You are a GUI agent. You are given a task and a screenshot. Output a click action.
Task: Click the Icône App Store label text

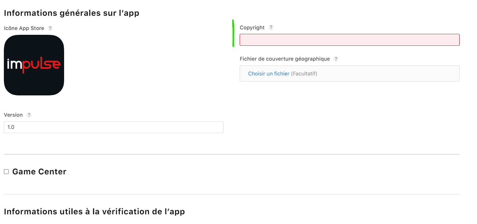tap(24, 28)
